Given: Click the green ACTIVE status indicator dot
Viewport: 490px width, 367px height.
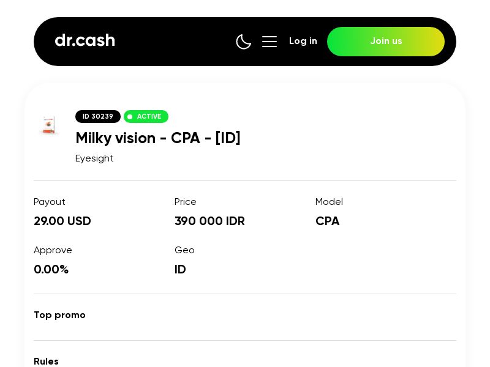Looking at the screenshot, I should click(130, 116).
